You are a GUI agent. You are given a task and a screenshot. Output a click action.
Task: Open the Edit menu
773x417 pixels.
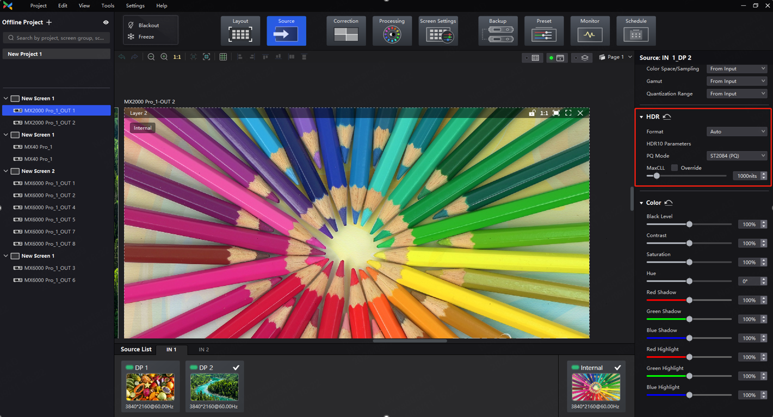tap(63, 6)
